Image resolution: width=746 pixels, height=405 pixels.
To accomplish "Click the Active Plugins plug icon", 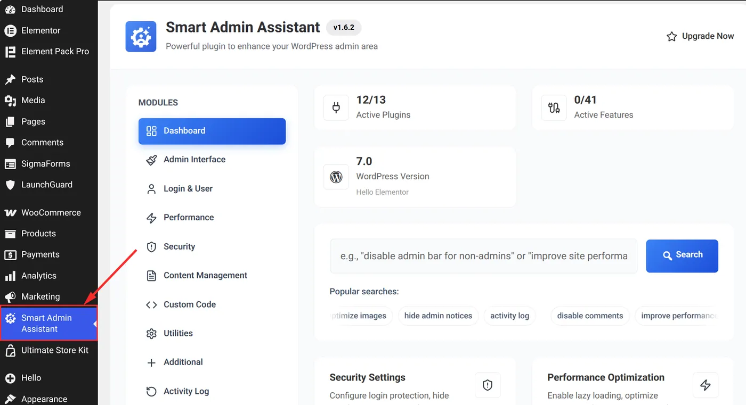I will tap(336, 108).
